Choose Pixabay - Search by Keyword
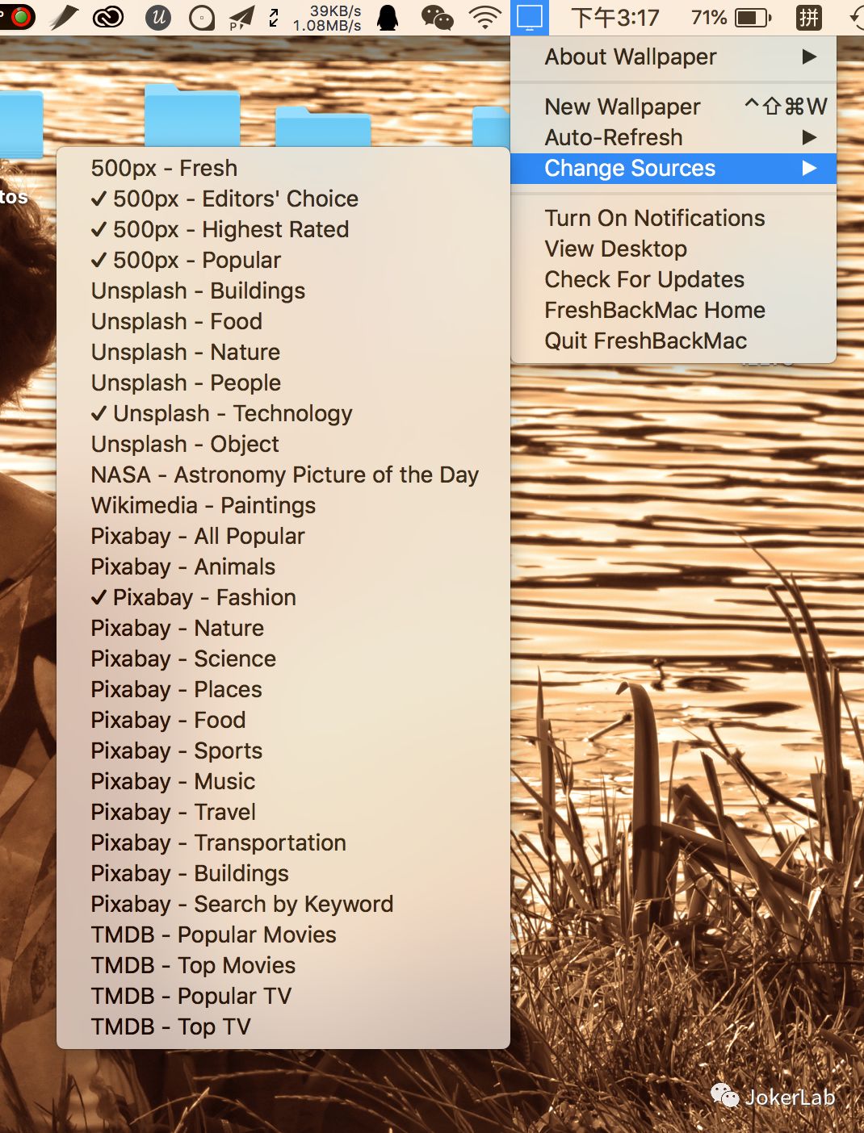 pos(283,904)
